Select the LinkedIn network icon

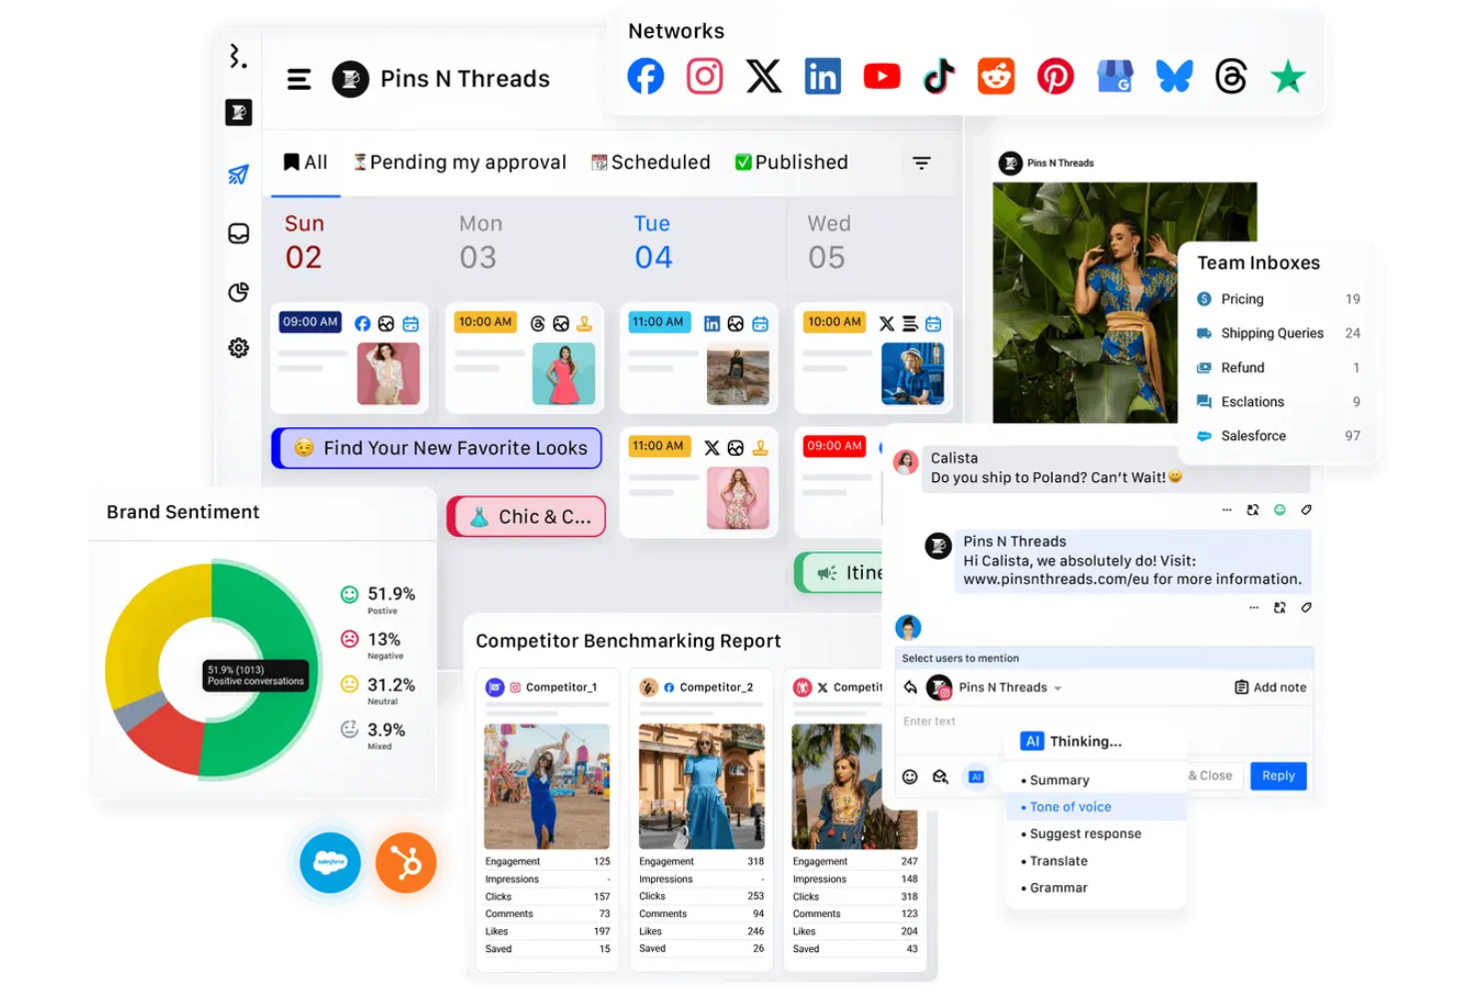pyautogui.click(x=823, y=76)
